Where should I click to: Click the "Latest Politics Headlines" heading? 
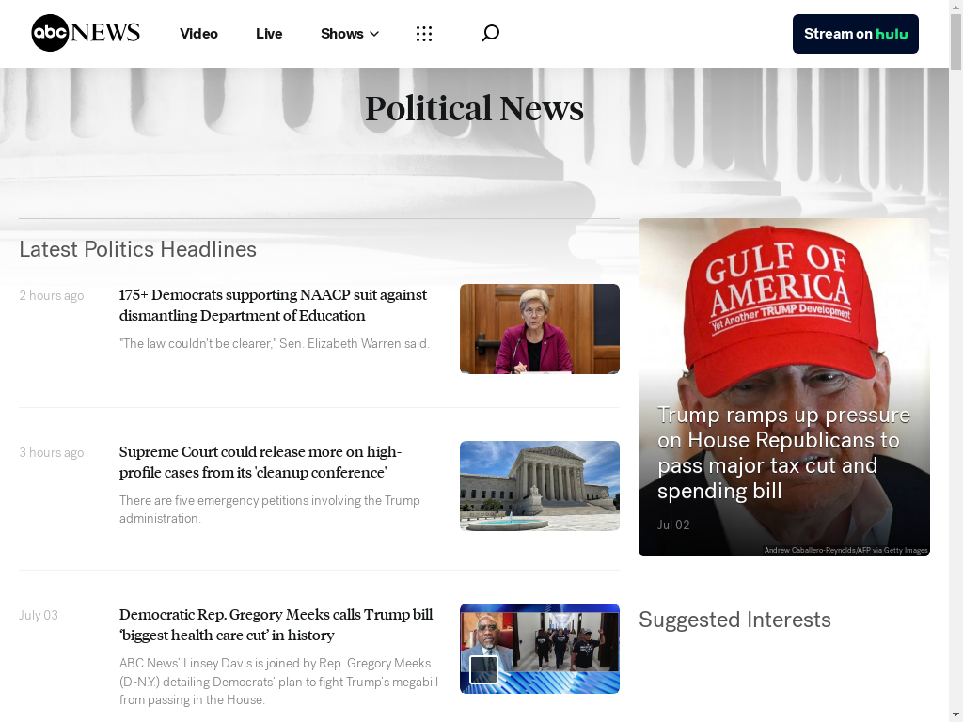[x=137, y=249]
